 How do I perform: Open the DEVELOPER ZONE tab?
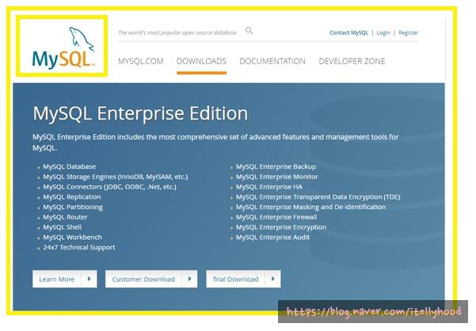[x=352, y=61]
